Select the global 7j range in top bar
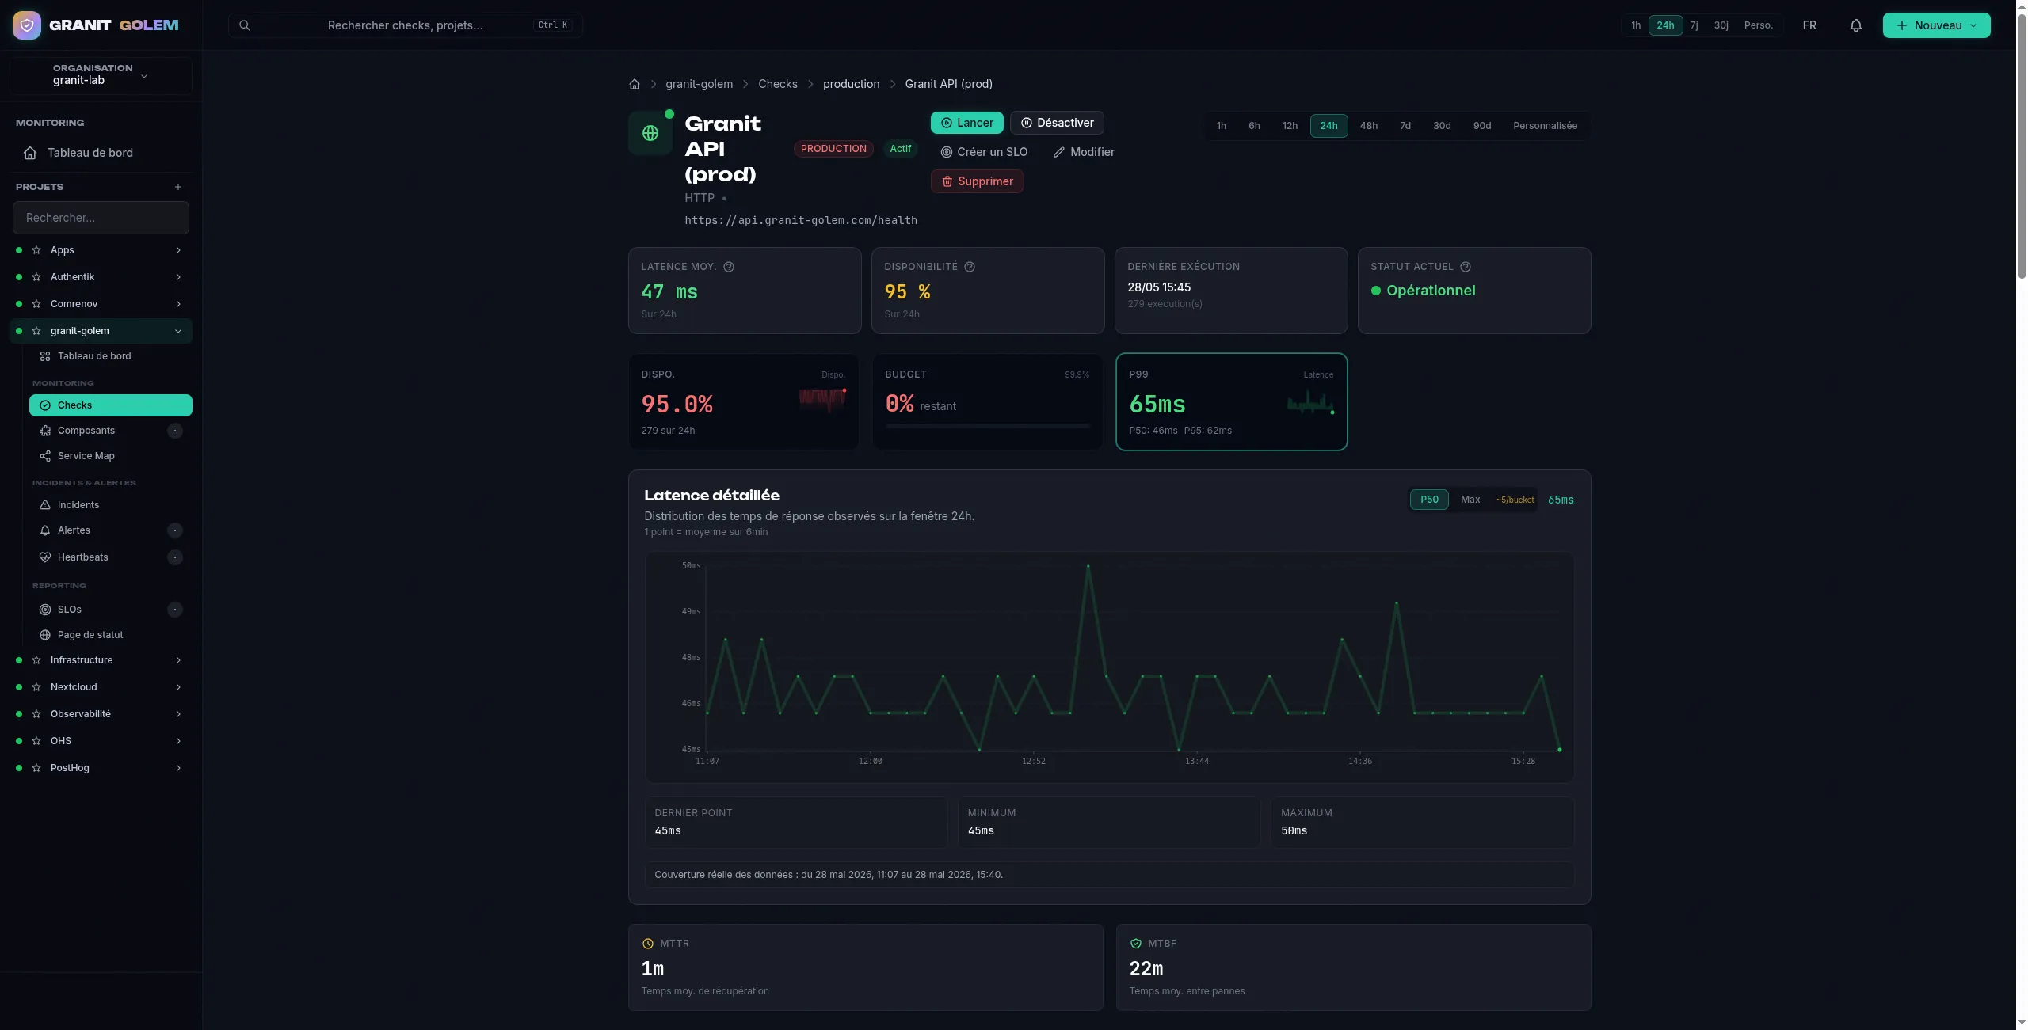The image size is (2028, 1030). coord(1694,25)
